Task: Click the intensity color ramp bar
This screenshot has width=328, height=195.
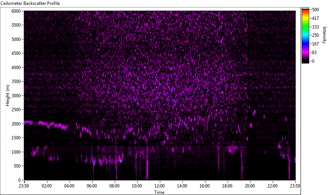Action: click(305, 35)
